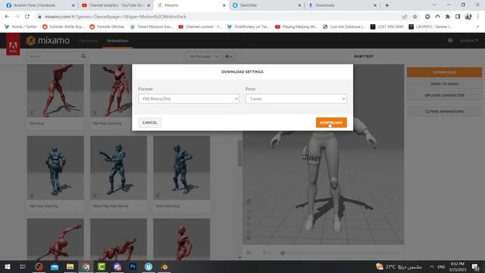Open the Windows Start menu

pyautogui.click(x=7, y=266)
